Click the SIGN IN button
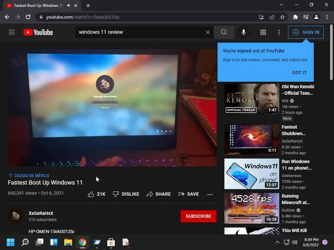334x250 pixels. pos(306,32)
